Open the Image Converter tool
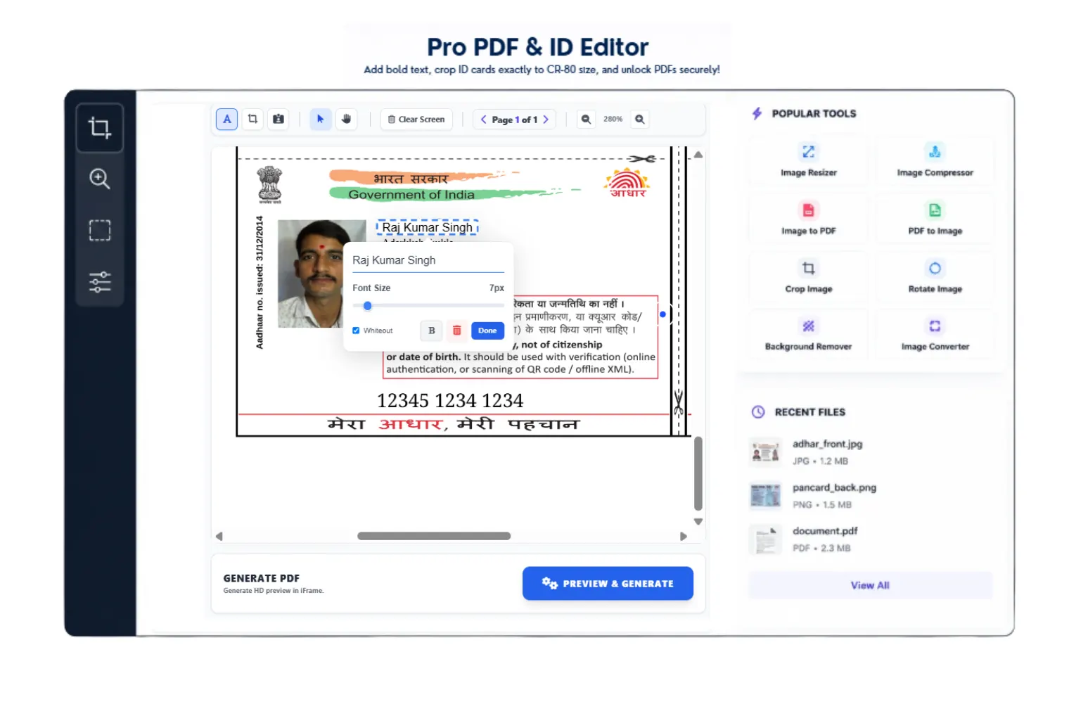1076x723 pixels. (x=935, y=335)
